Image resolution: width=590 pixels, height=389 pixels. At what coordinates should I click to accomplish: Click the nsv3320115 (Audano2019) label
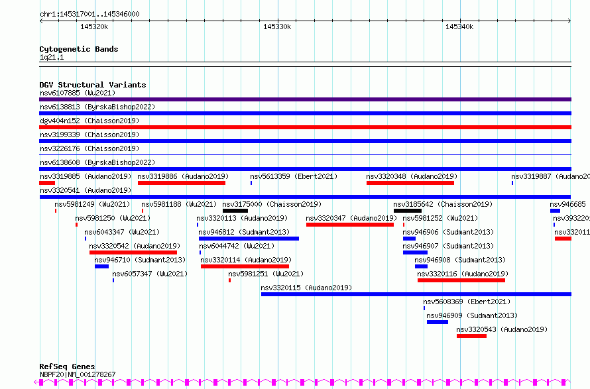pyautogui.click(x=306, y=288)
